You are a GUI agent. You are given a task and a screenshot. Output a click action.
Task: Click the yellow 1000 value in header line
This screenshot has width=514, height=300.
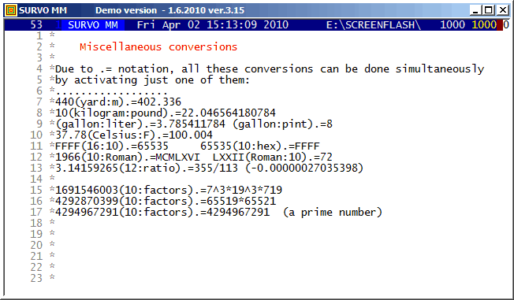pos(484,25)
